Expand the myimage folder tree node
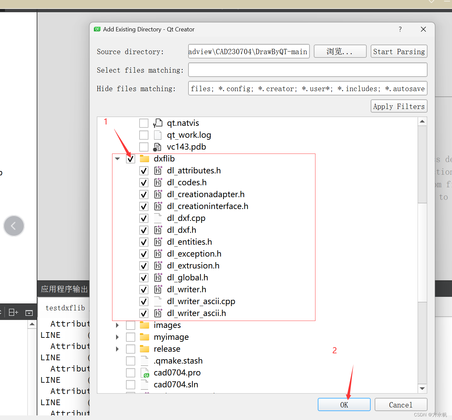452x420 pixels. pyautogui.click(x=117, y=337)
